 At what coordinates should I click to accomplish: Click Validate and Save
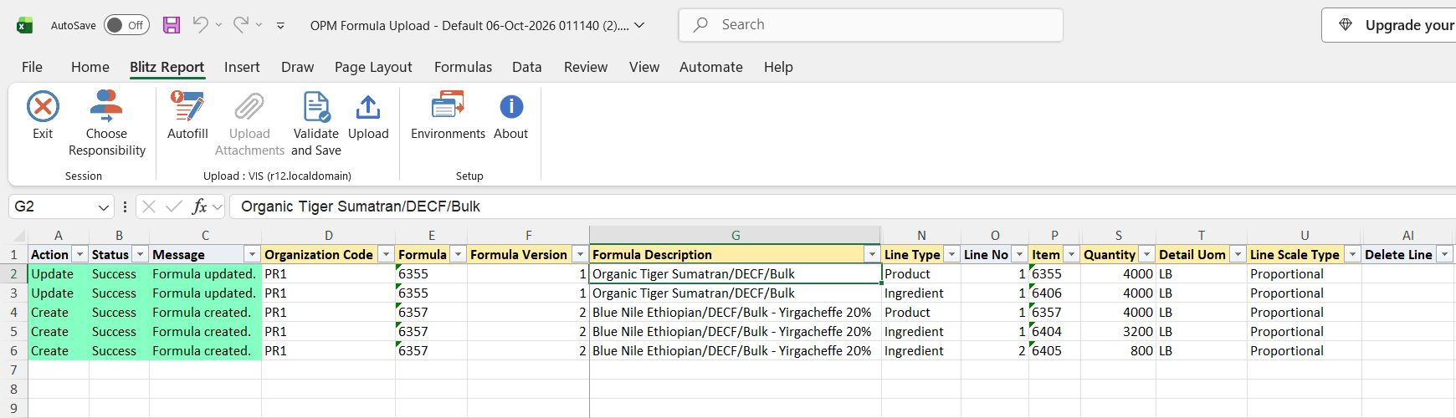(x=316, y=123)
